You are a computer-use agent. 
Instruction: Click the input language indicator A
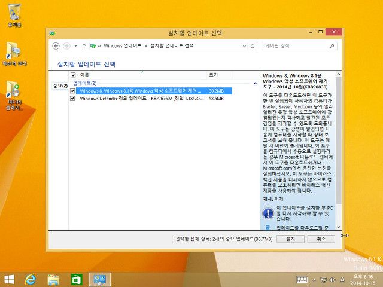[x=342, y=280]
